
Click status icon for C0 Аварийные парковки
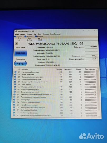pyautogui.click(x=14, y=95)
